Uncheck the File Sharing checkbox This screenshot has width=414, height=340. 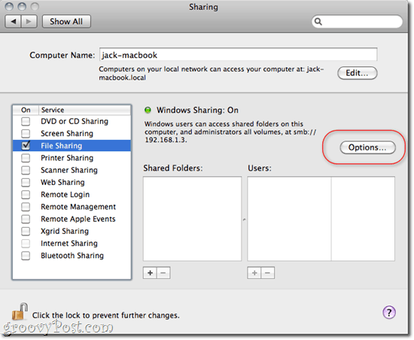point(26,145)
